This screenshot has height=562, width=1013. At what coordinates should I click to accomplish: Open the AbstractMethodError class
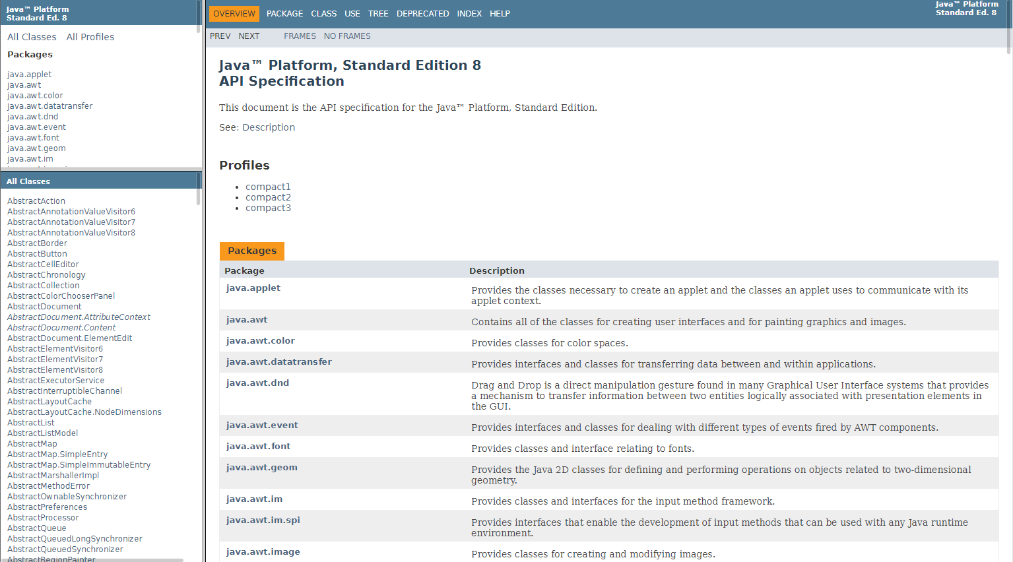48,486
